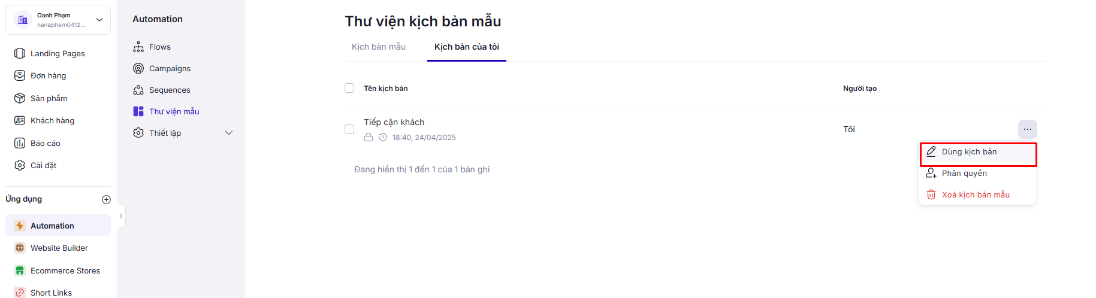Add a new app next to Ứng dụng
Viewport: 1096px width, 298px height.
click(x=106, y=199)
